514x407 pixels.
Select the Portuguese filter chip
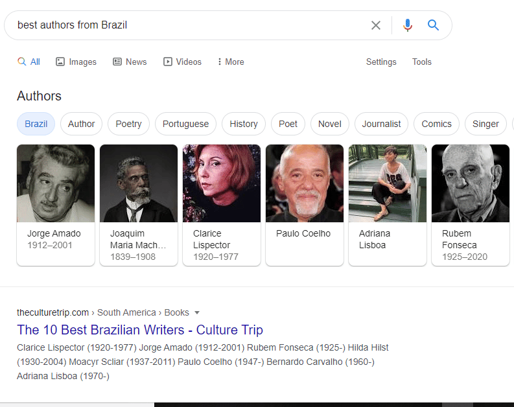pos(185,124)
